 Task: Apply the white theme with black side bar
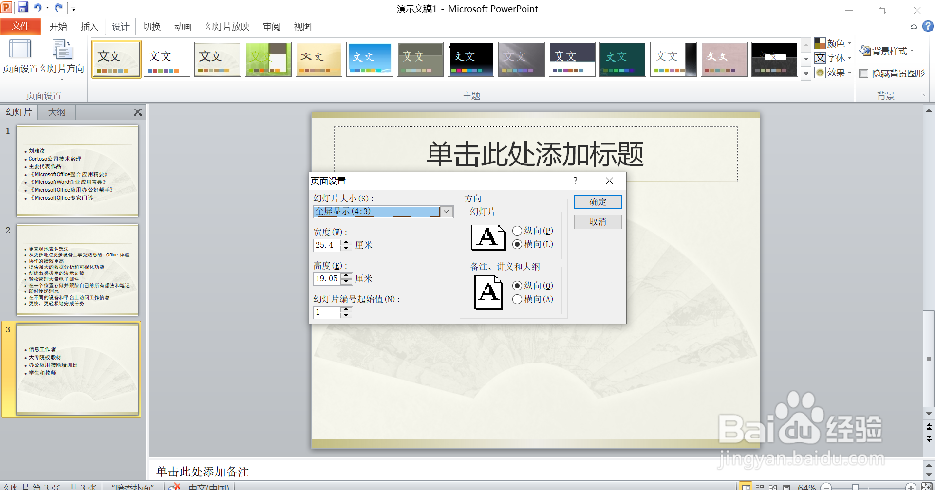[673, 59]
